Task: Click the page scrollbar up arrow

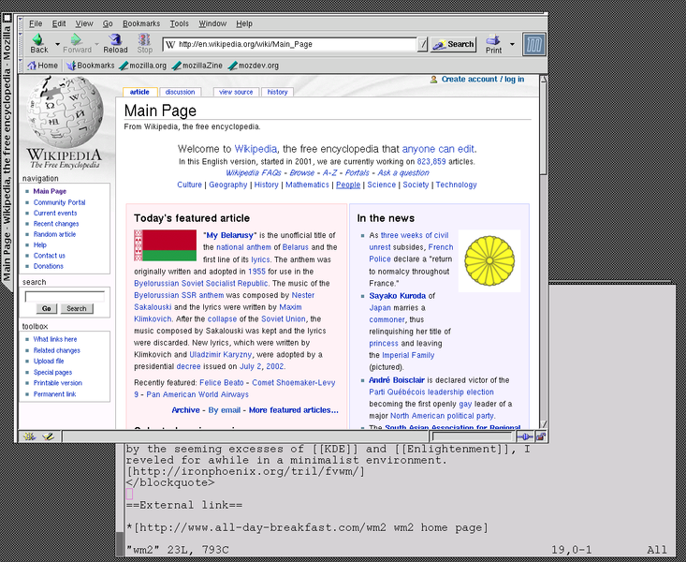Action: pos(543,80)
